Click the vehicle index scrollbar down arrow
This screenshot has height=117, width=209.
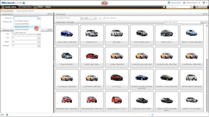(207, 111)
